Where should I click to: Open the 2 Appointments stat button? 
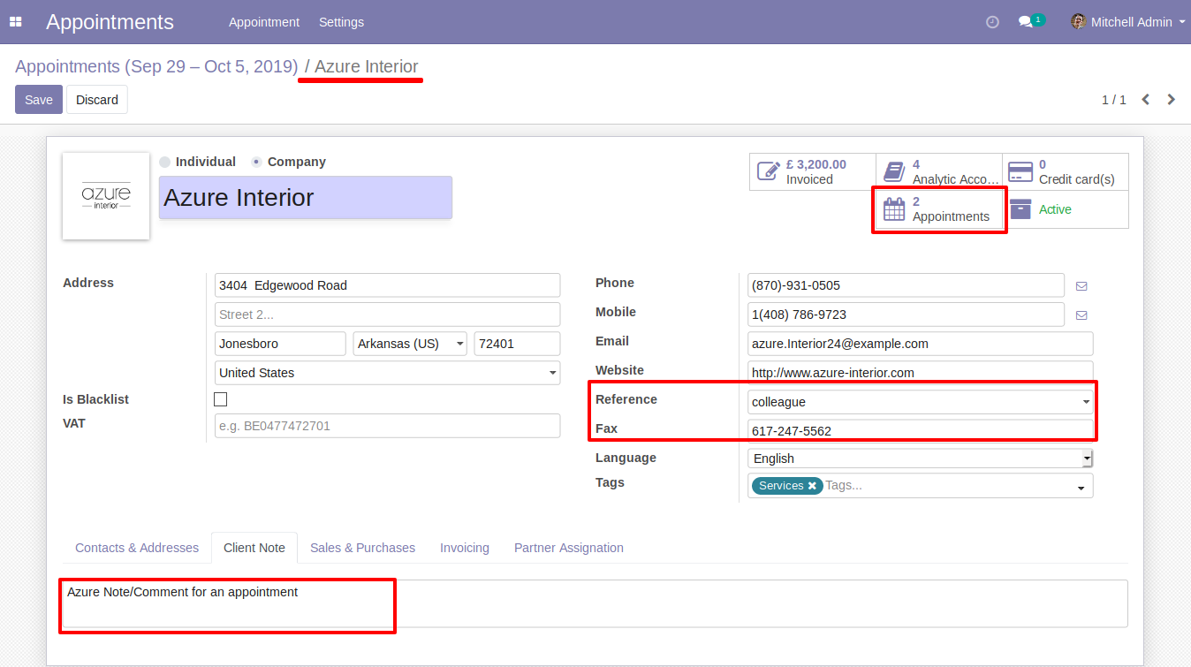[939, 209]
